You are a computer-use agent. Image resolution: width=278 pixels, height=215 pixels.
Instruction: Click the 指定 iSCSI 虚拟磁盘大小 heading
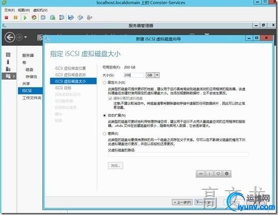[85, 54]
